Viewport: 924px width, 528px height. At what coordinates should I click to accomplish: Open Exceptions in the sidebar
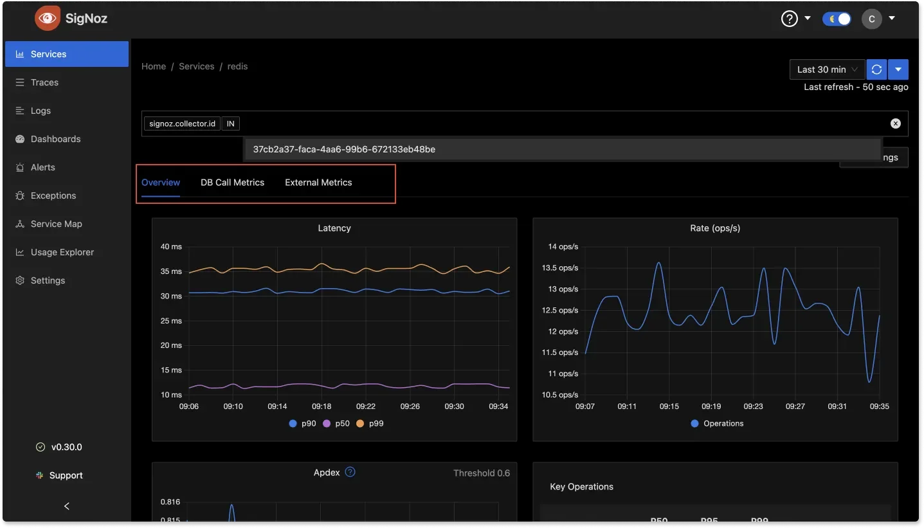point(67,196)
